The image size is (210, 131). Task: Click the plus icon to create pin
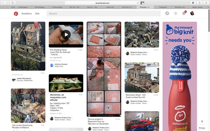click(176, 13)
